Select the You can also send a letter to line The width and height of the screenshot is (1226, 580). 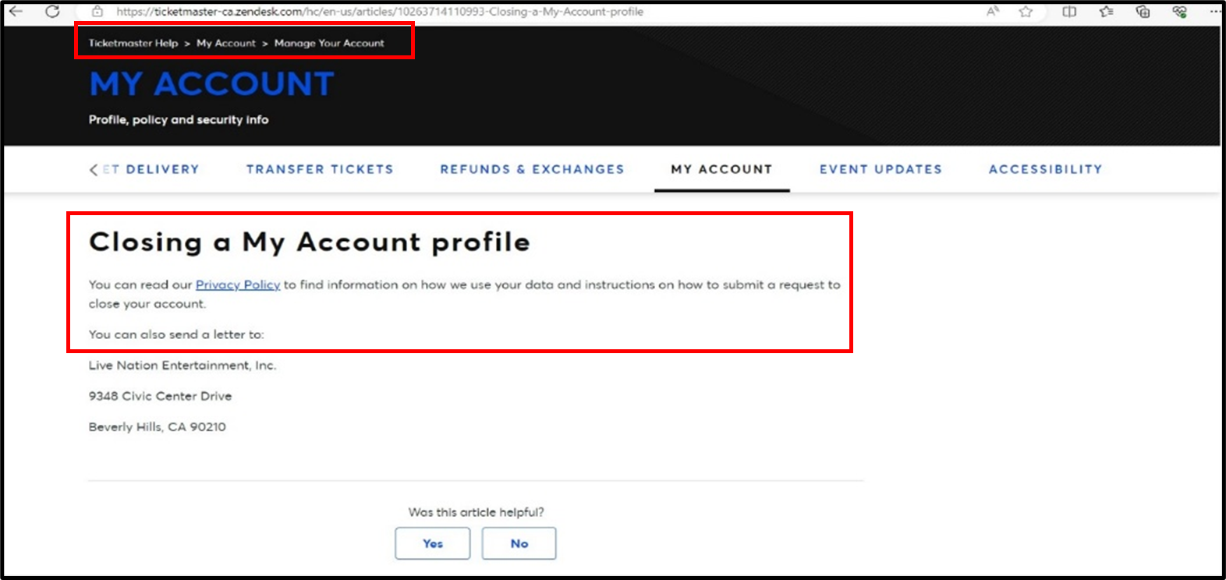pos(176,334)
